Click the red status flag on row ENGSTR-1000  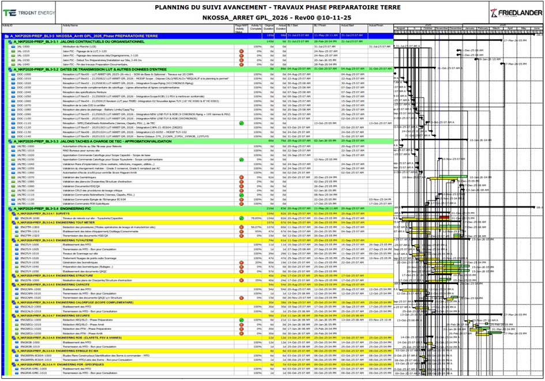241,280
